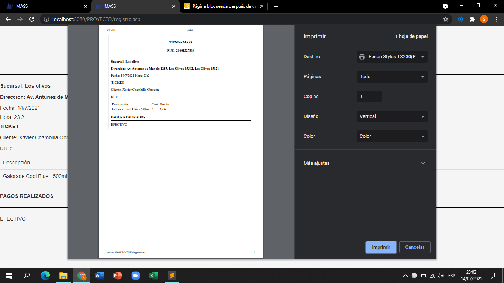Open the notification center icon

[492, 276]
